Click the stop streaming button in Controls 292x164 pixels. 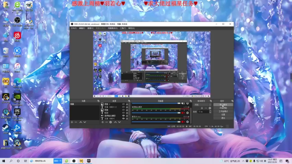pos(223,105)
